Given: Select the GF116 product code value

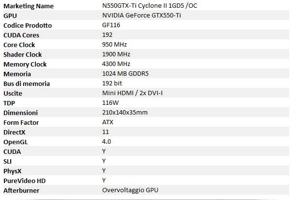Looking at the screenshot, I should [x=111, y=25].
